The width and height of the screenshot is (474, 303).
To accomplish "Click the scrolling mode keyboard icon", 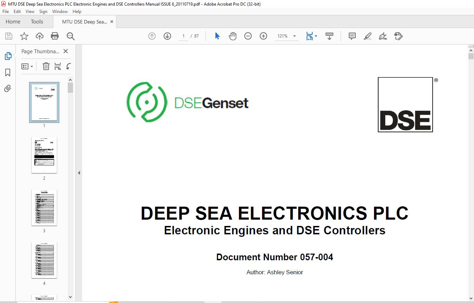I will (x=329, y=36).
